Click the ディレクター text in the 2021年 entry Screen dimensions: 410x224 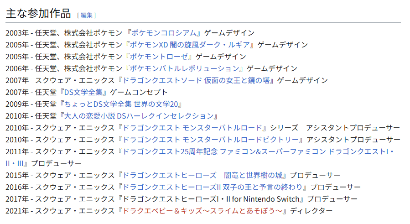(x=311, y=211)
